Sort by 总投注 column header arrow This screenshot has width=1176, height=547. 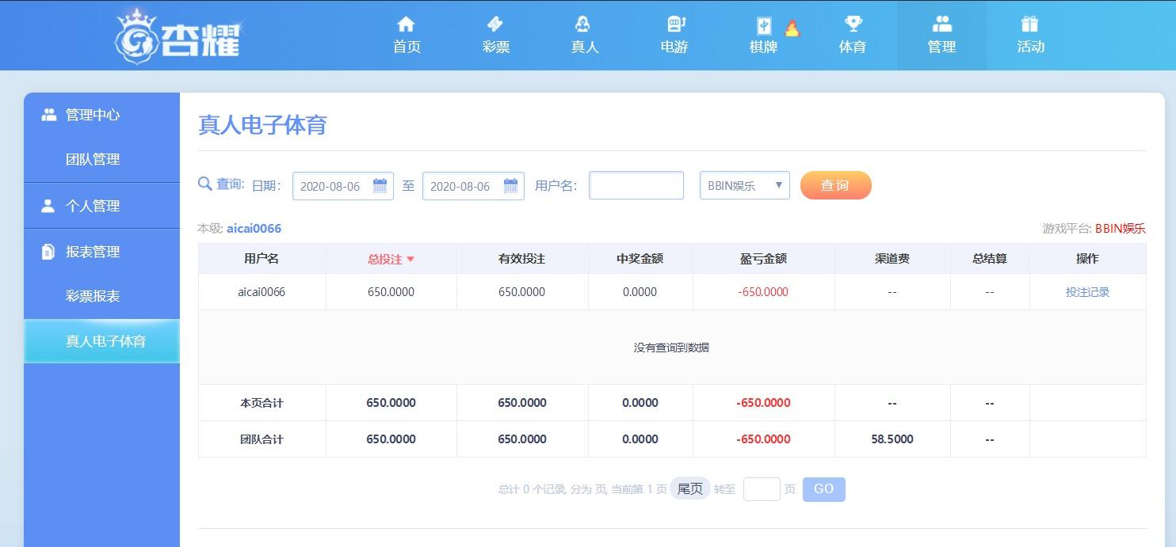410,260
